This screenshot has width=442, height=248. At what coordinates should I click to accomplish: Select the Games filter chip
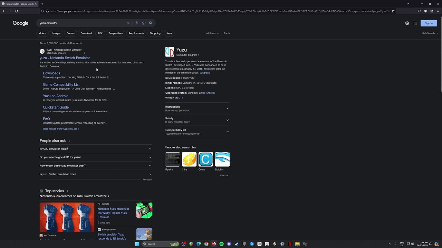[70, 33]
